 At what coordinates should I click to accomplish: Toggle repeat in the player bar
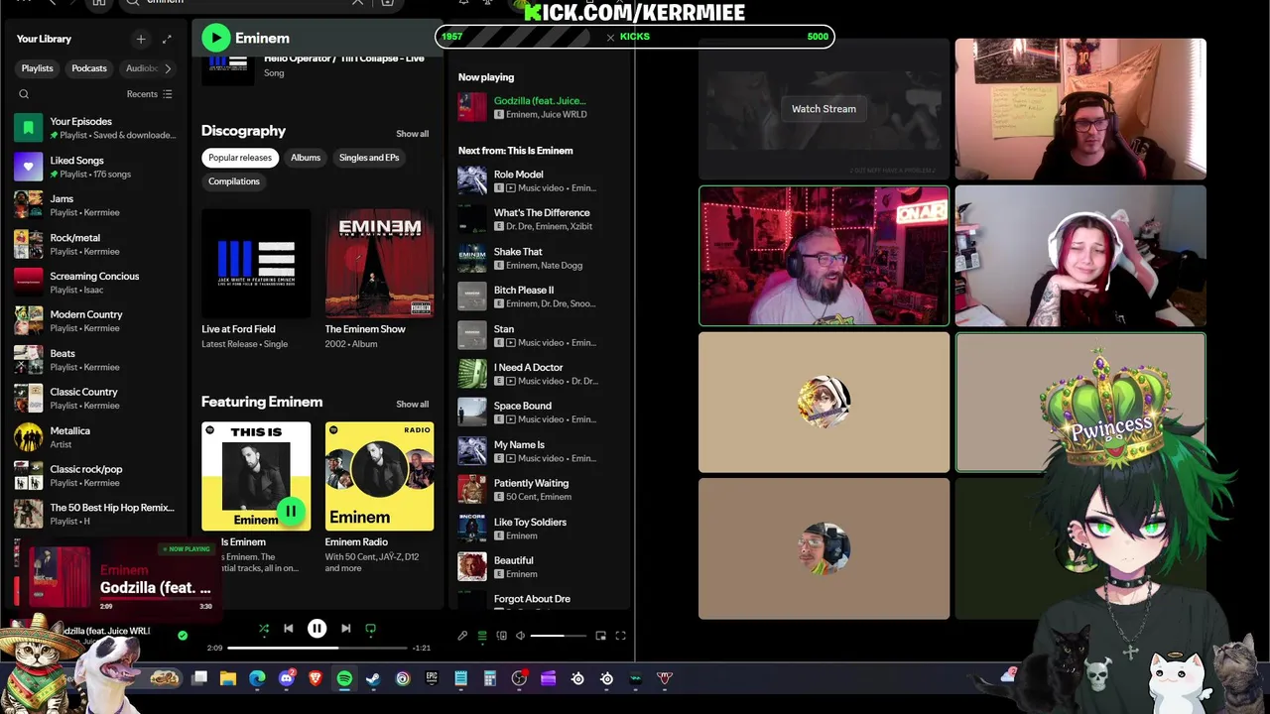click(370, 628)
